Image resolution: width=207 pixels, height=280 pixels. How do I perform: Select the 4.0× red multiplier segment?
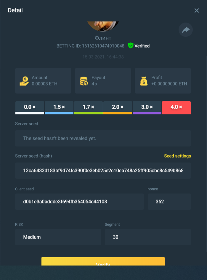tap(176, 107)
